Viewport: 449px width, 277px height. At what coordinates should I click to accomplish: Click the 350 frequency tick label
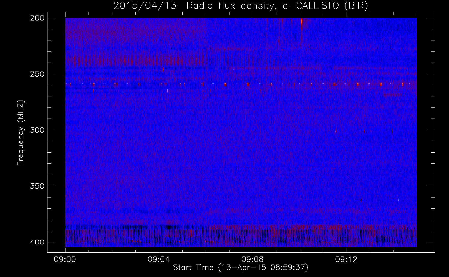tap(37, 186)
